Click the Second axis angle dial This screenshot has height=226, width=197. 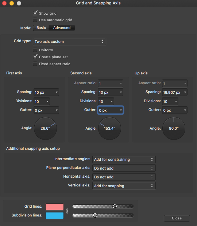pyautogui.click(x=109, y=128)
